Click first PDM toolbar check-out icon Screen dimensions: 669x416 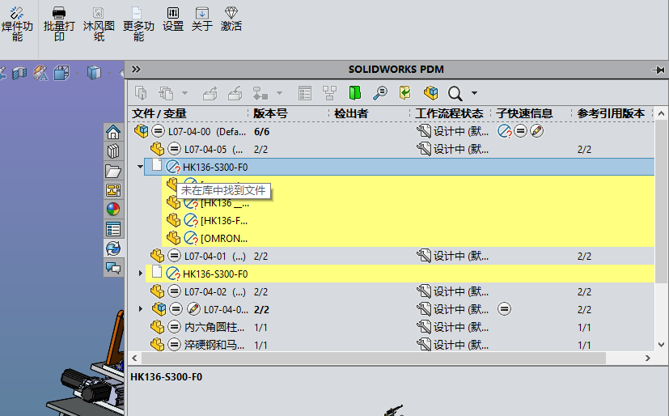141,93
